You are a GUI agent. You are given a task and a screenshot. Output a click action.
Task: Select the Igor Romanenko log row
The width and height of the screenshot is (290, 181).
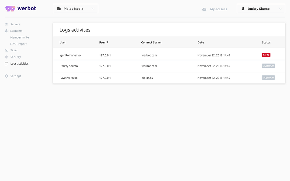[70, 56]
